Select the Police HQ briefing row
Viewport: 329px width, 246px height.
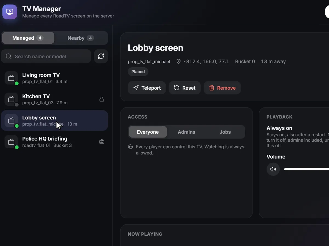click(55, 142)
